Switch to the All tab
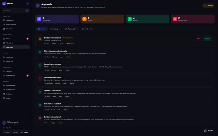Viewport: 218px width, 136px height. (x=42, y=29)
